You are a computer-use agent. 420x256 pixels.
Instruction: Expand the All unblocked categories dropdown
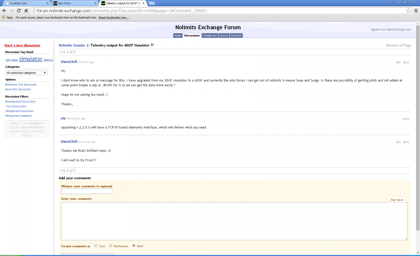26,73
